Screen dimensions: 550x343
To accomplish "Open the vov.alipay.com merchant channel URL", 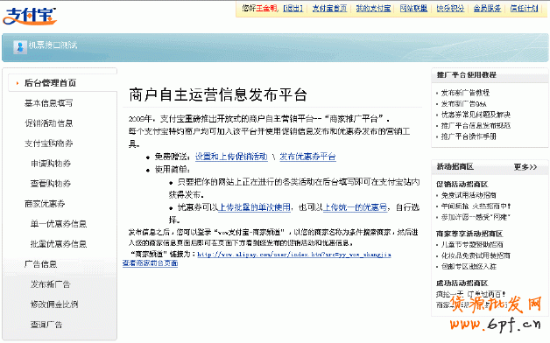I will click(294, 255).
